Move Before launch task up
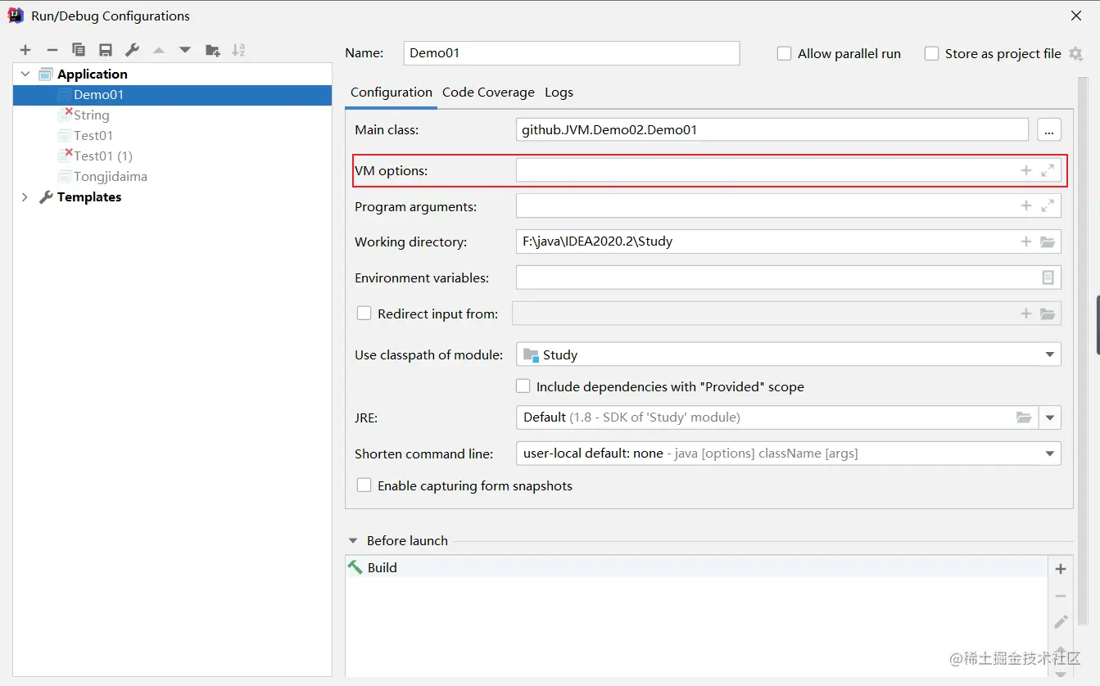 coord(1061,652)
